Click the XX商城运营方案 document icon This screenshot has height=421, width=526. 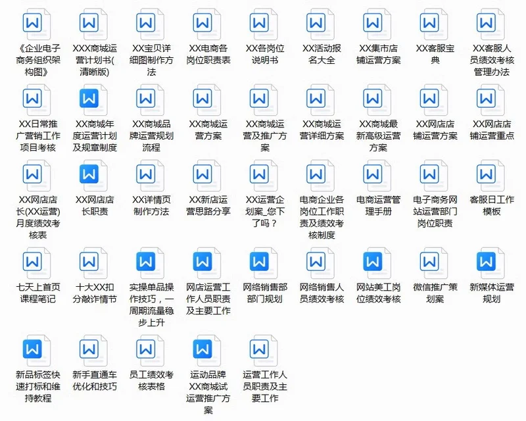coord(206,100)
